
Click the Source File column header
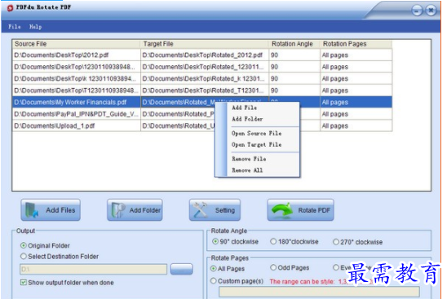(76, 44)
